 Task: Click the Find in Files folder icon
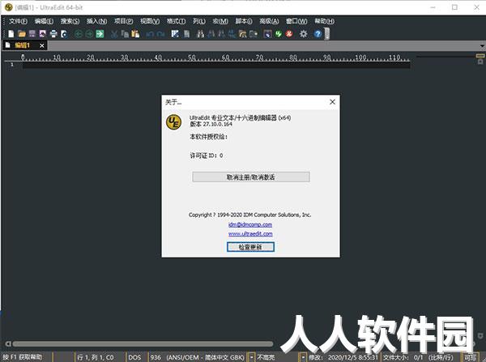point(243,34)
